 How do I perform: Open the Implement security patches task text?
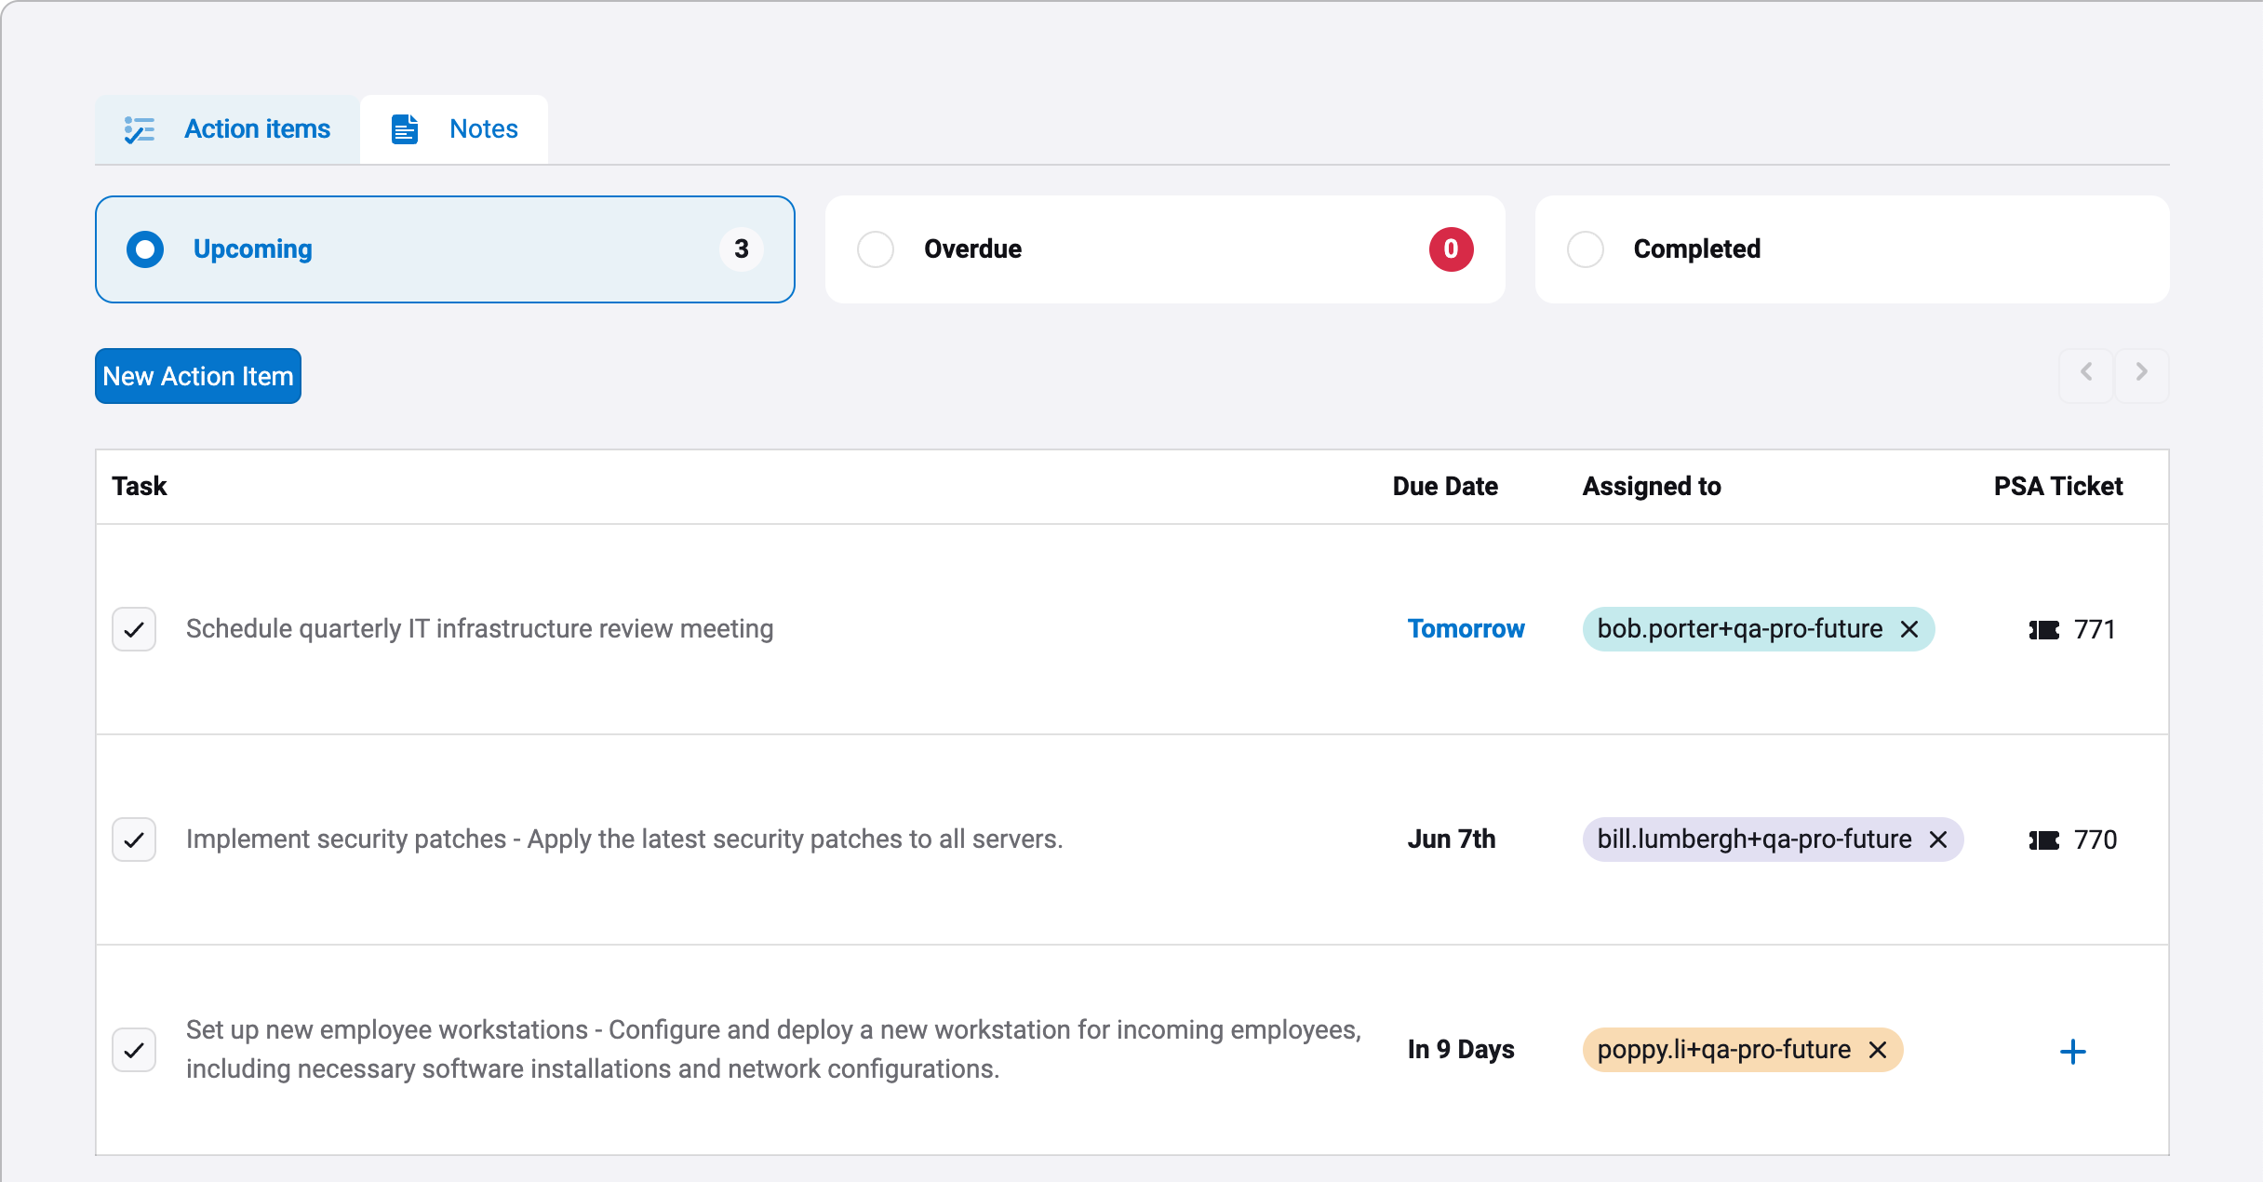624,839
